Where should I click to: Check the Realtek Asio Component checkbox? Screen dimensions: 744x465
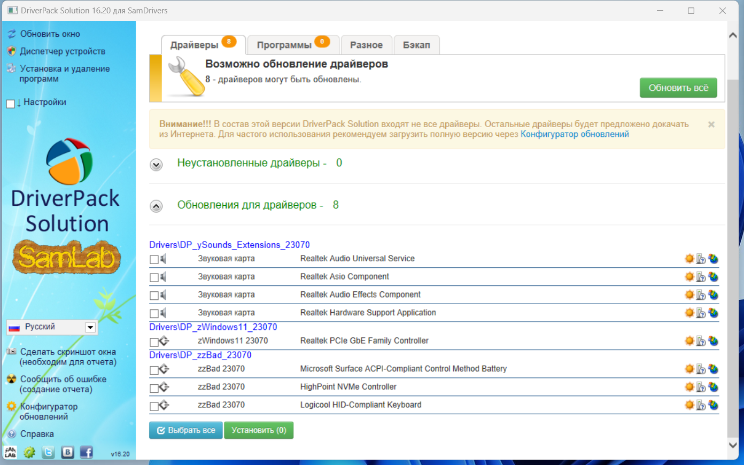pyautogui.click(x=154, y=277)
